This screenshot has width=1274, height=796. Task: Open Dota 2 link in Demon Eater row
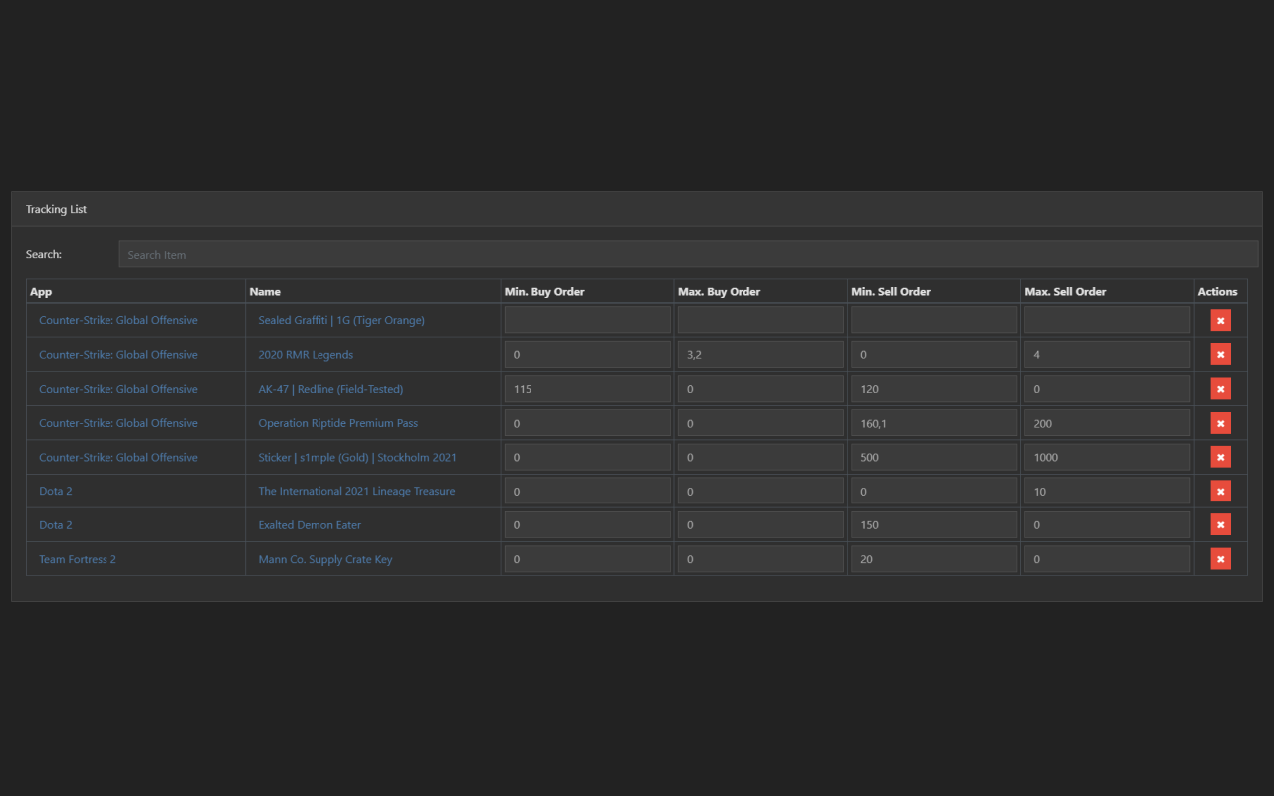point(56,524)
